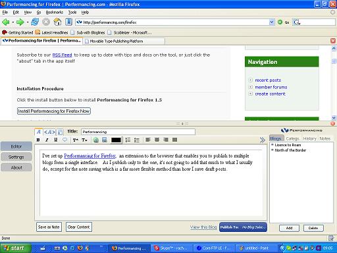Viewport: 337px width, 253px height.
Task: Open the preview view tab
Action: click(x=61, y=132)
